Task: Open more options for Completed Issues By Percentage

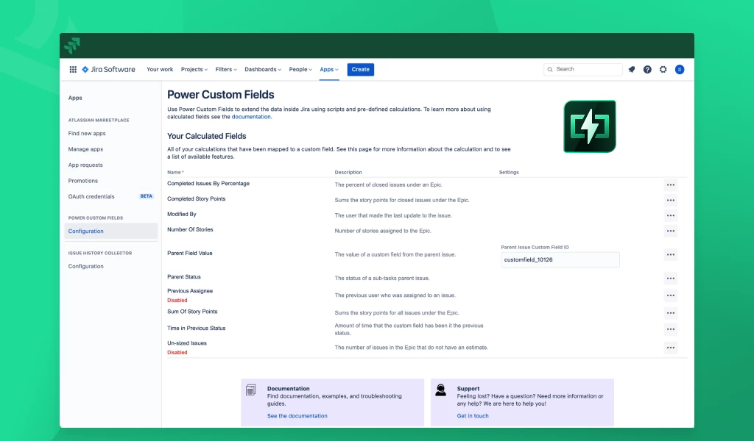Action: click(670, 184)
